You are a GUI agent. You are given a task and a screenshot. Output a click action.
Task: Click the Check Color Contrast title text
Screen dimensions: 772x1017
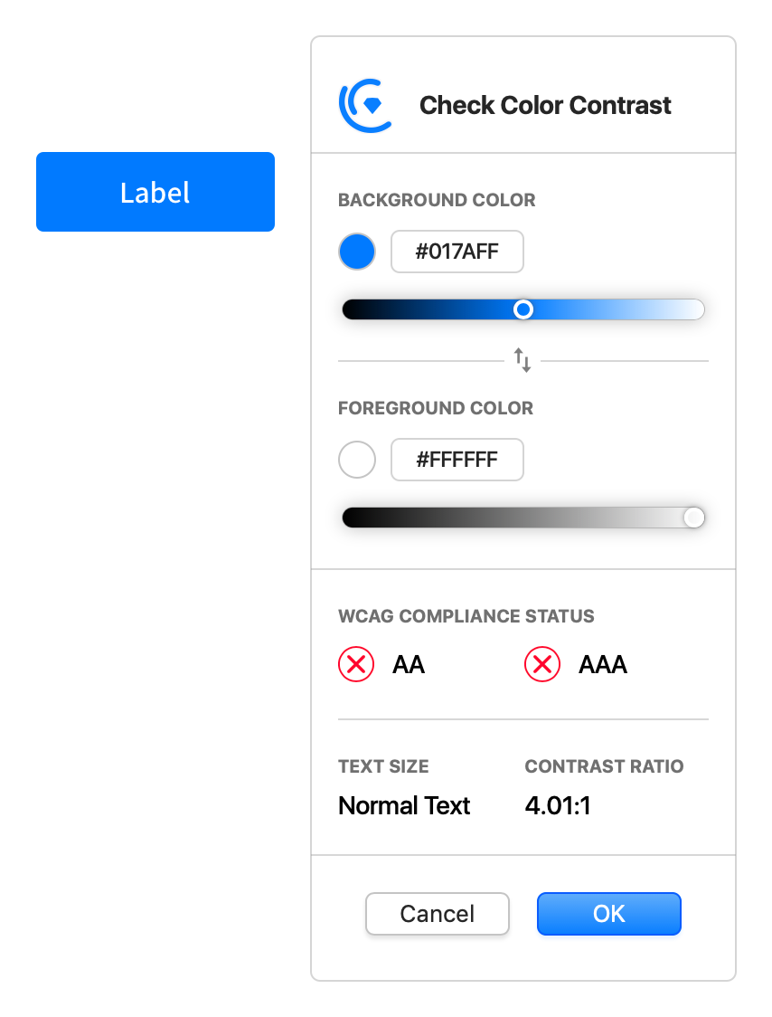tap(545, 105)
